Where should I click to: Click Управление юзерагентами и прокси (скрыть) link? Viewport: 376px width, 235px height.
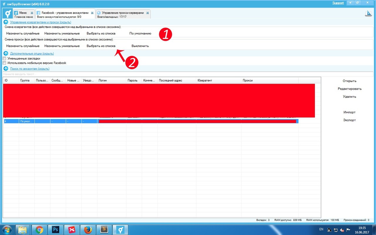(x=41, y=22)
